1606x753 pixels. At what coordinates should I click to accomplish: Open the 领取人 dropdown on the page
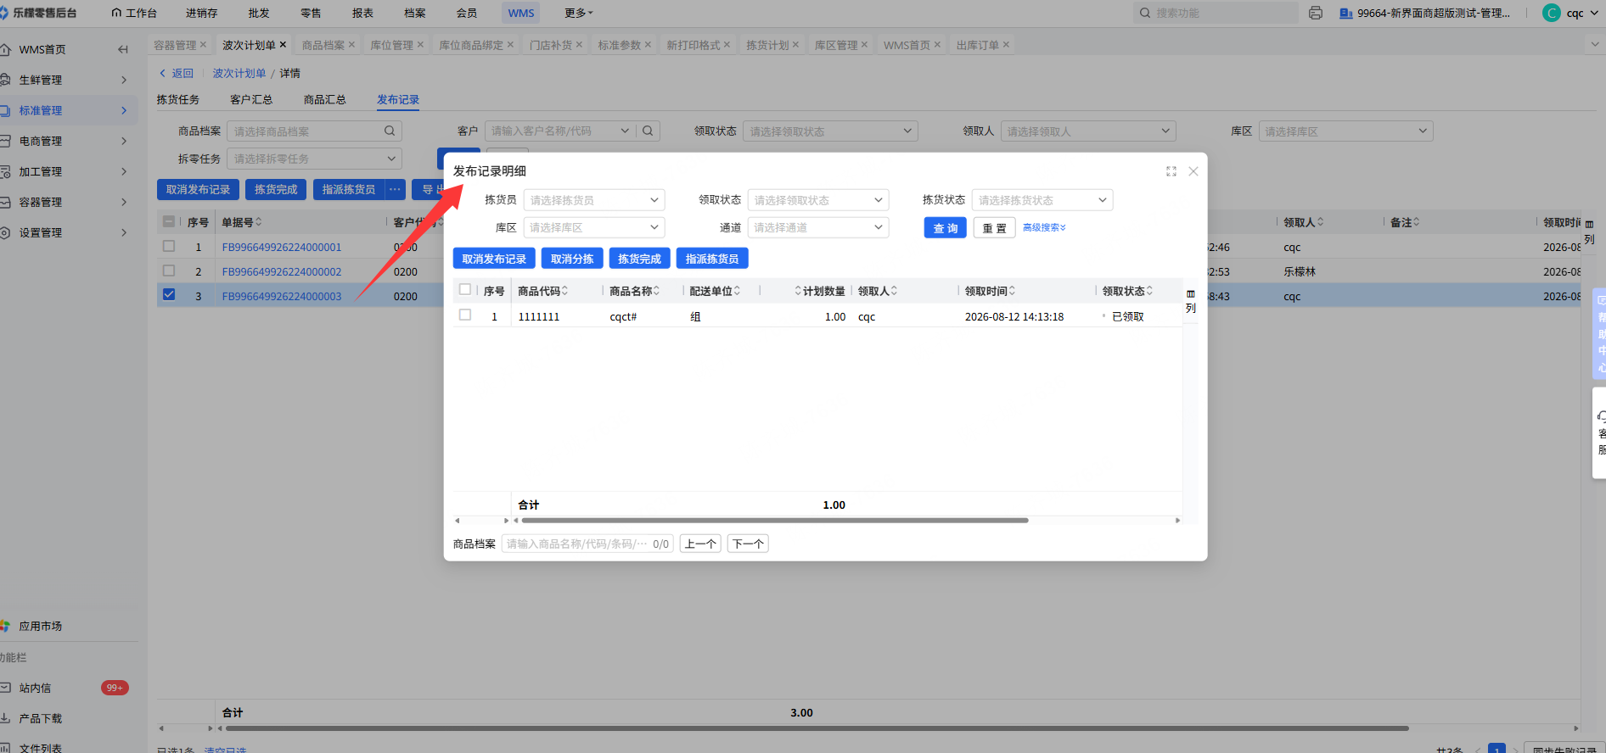[1087, 131]
